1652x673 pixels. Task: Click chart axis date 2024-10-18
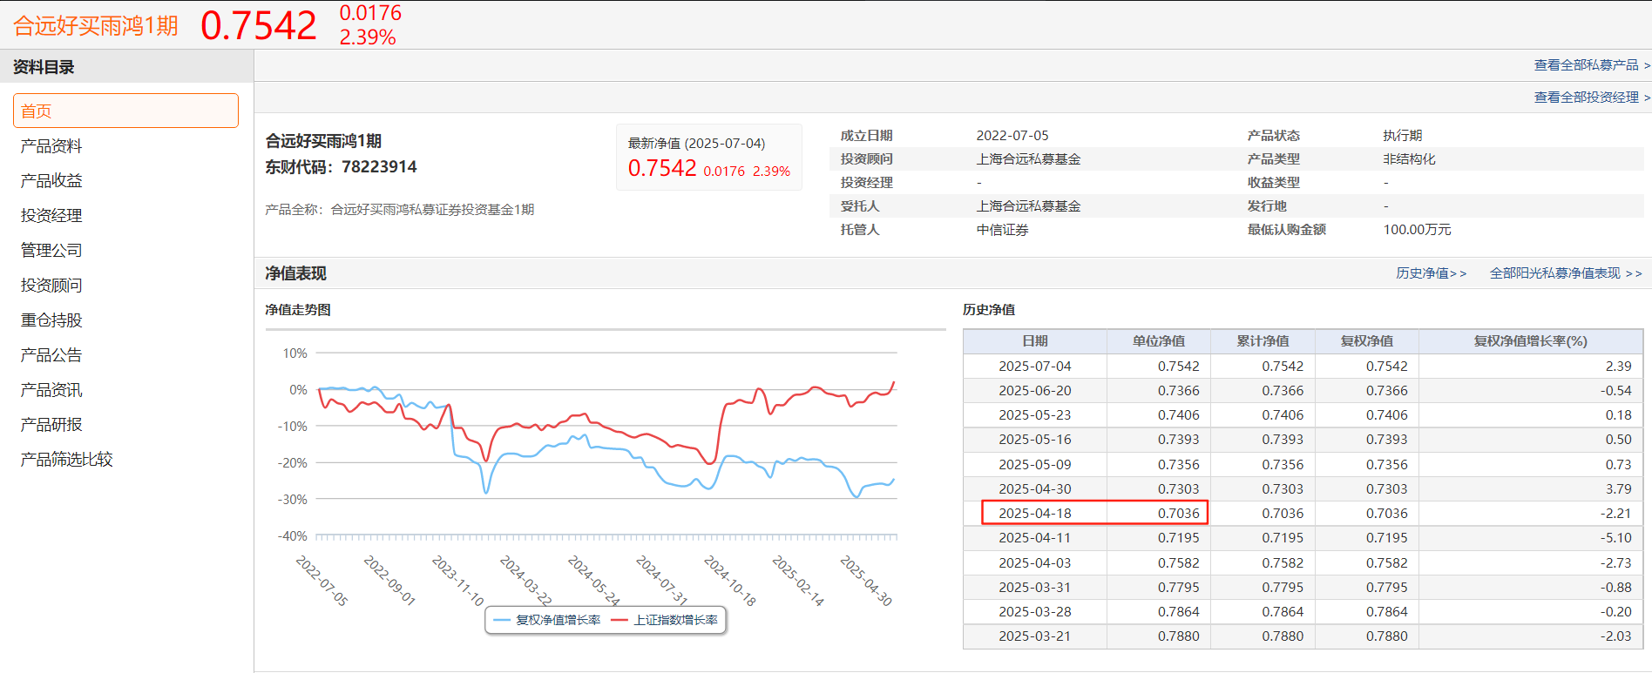pyautogui.click(x=729, y=581)
